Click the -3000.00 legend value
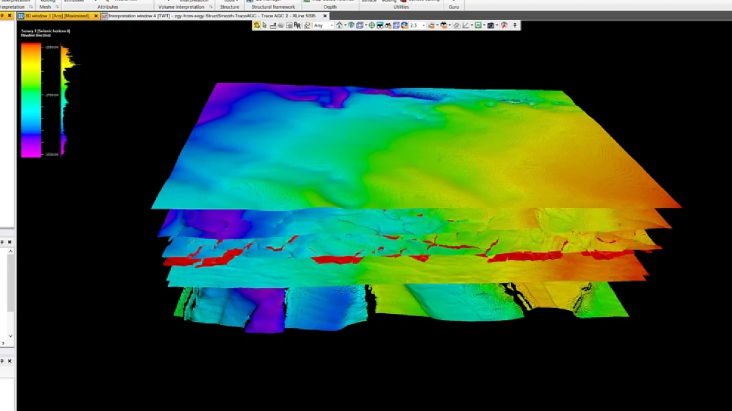Image resolution: width=732 pixels, height=411 pixels. (51, 155)
